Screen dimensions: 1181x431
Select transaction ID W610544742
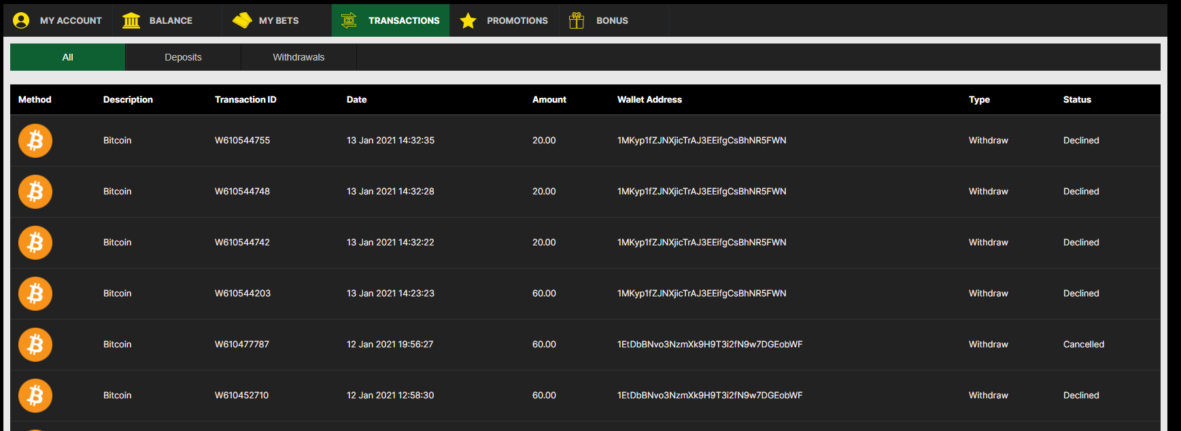pos(242,242)
